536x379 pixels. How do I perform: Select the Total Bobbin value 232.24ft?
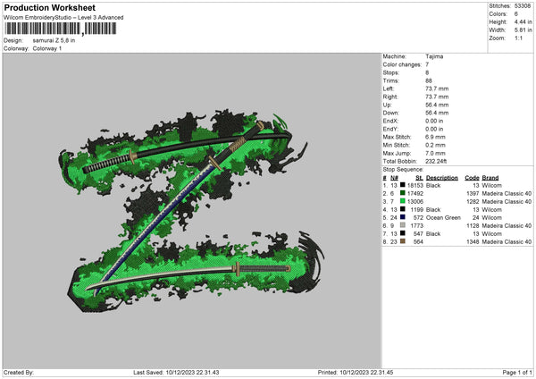pyautogui.click(x=436, y=162)
